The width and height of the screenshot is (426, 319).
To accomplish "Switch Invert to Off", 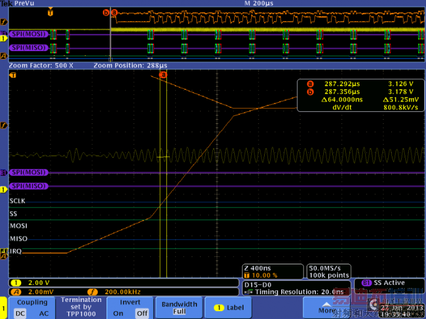I will [141, 314].
